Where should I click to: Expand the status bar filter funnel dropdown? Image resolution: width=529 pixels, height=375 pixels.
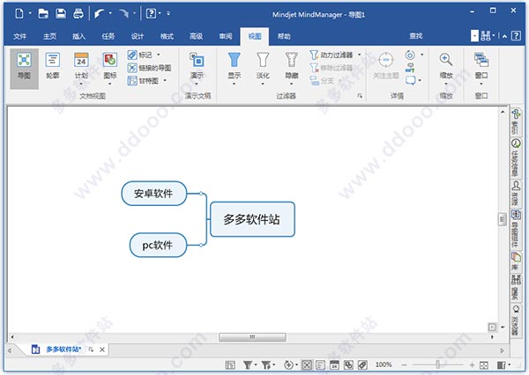pyautogui.click(x=256, y=365)
